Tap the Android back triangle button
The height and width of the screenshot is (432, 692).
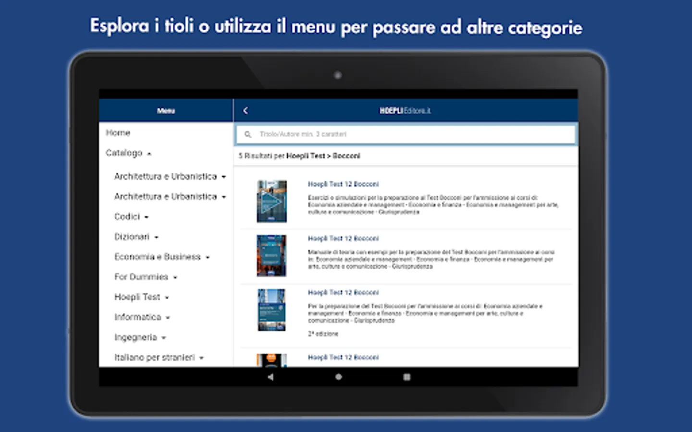click(271, 377)
